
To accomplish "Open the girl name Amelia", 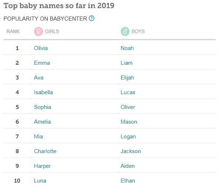I will (42, 122).
